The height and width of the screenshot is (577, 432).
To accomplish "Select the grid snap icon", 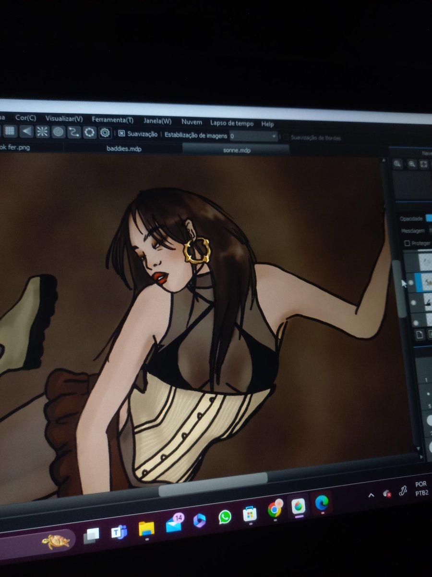I will tap(10, 131).
